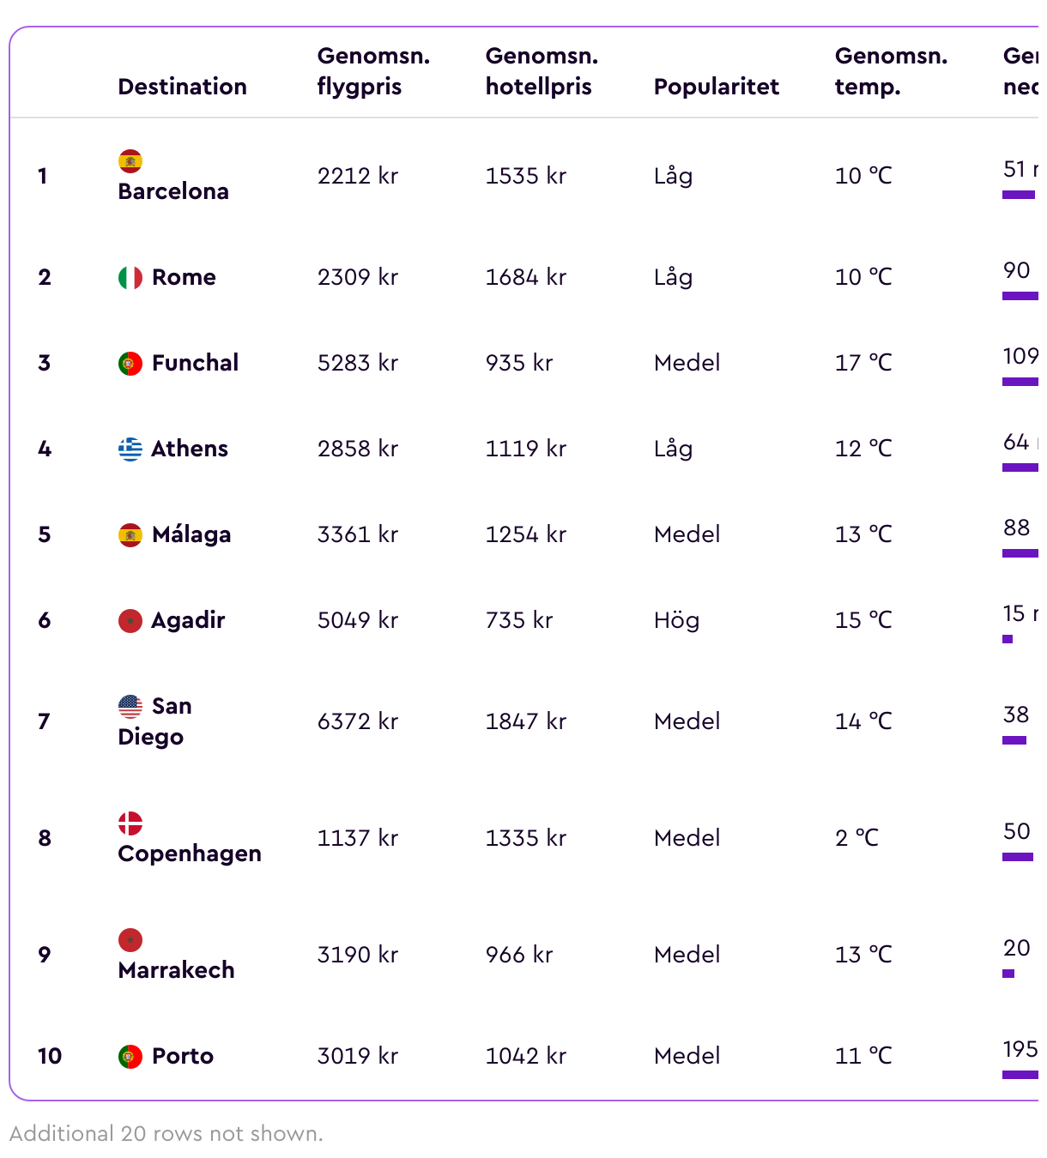
Task: Select the Copenhagen destination name
Action: pyautogui.click(x=190, y=853)
